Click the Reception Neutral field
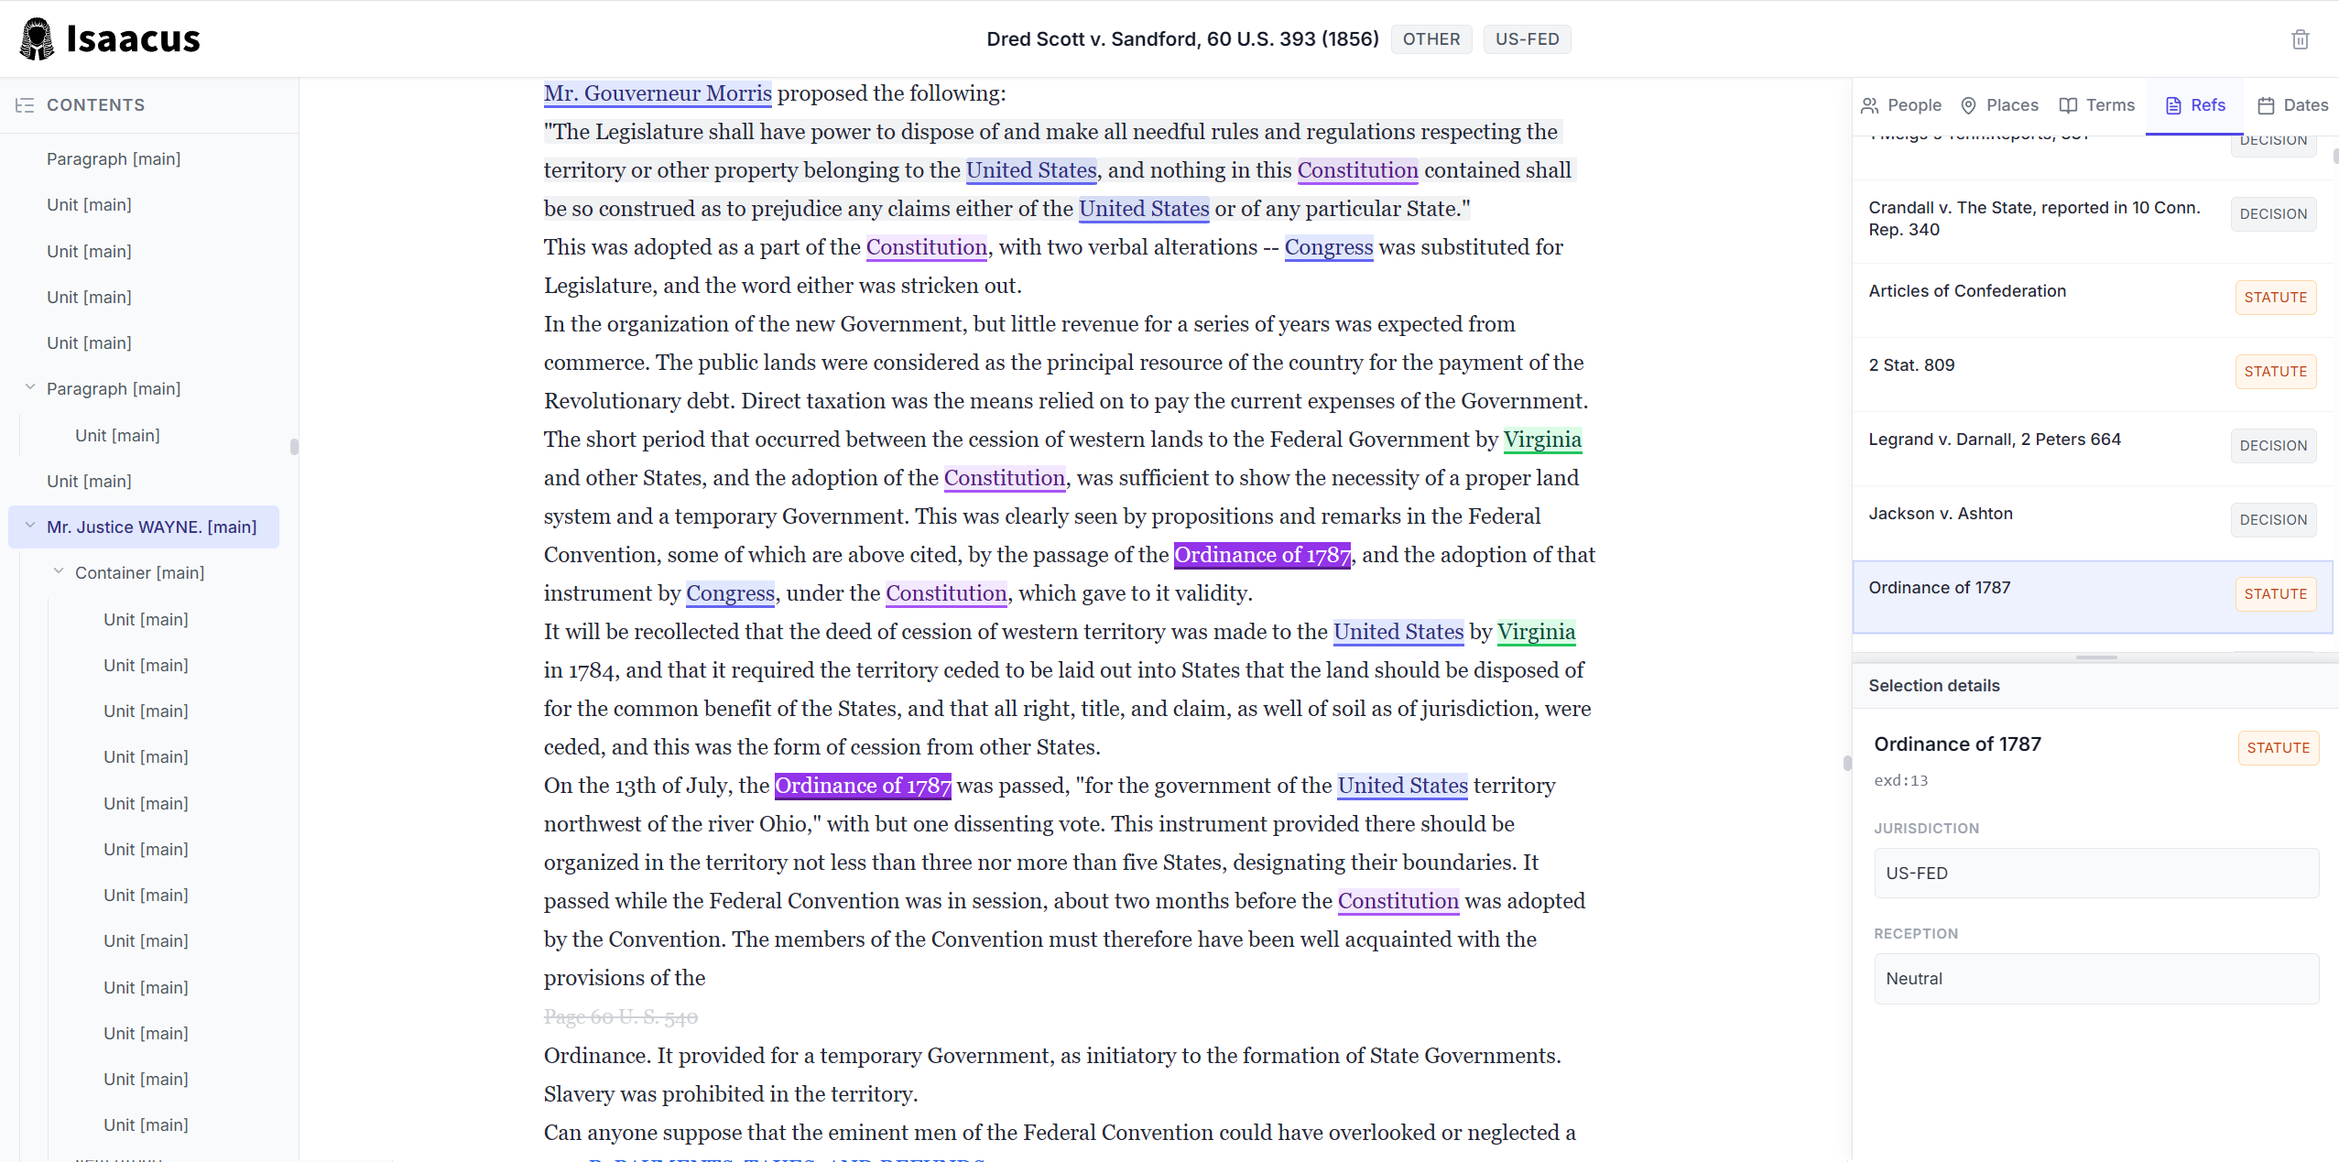This screenshot has width=2339, height=1162. click(x=2095, y=978)
